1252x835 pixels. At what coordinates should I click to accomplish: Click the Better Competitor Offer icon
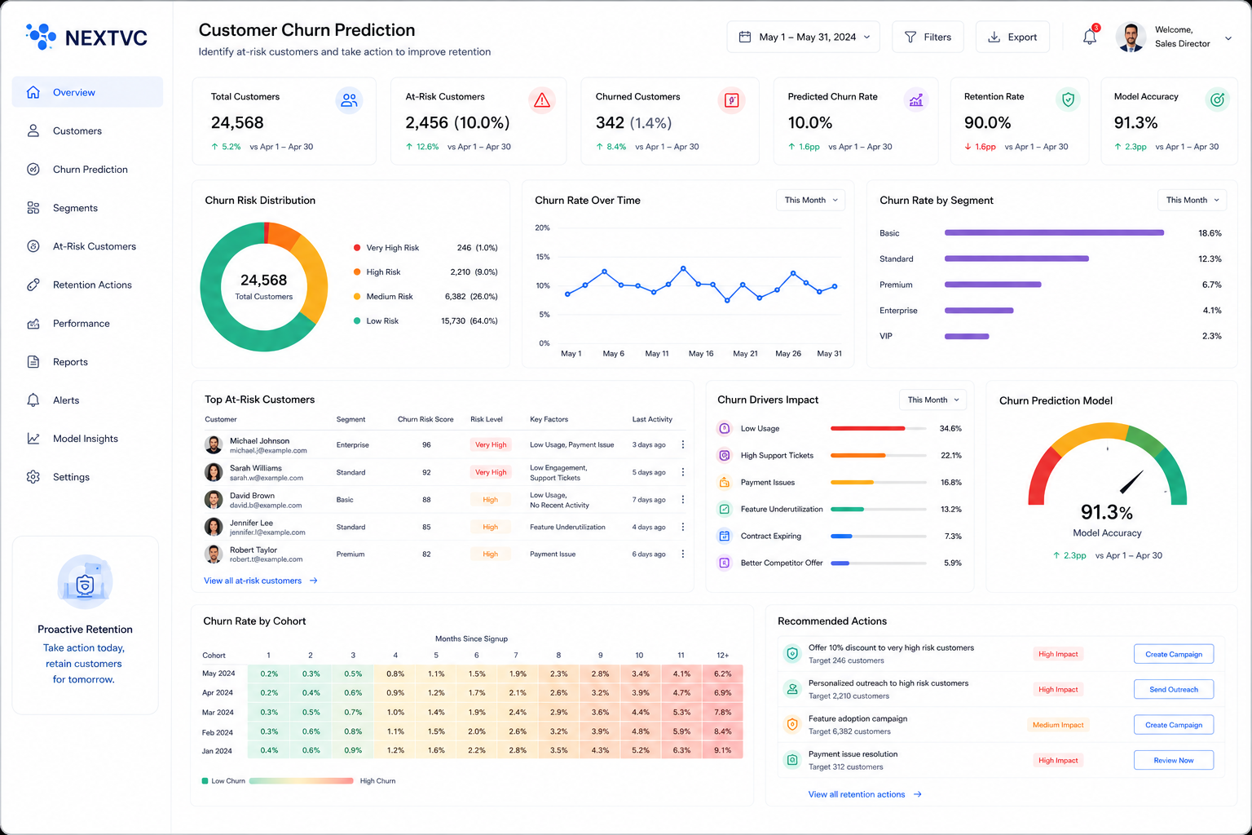point(724,563)
